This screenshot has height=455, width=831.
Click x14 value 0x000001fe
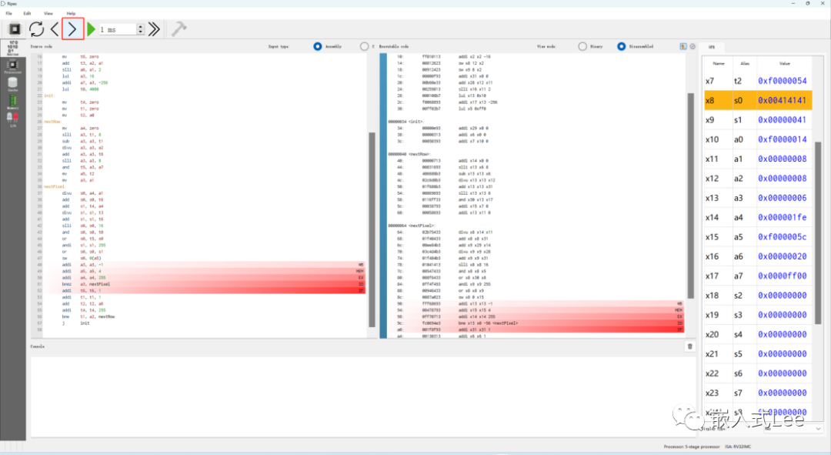(x=783, y=217)
